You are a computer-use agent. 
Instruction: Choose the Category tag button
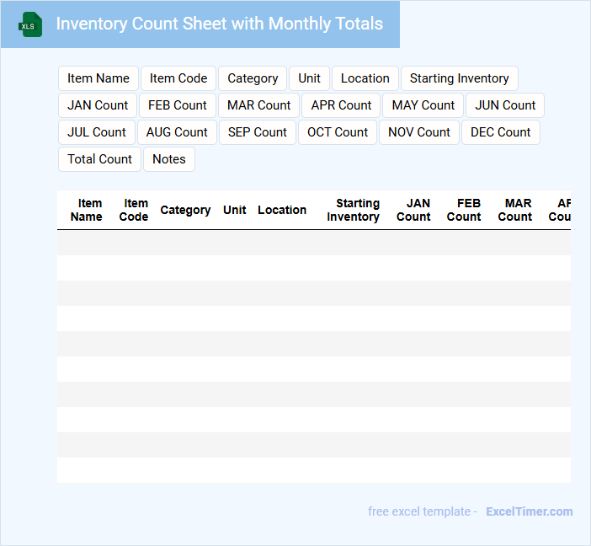coord(253,78)
